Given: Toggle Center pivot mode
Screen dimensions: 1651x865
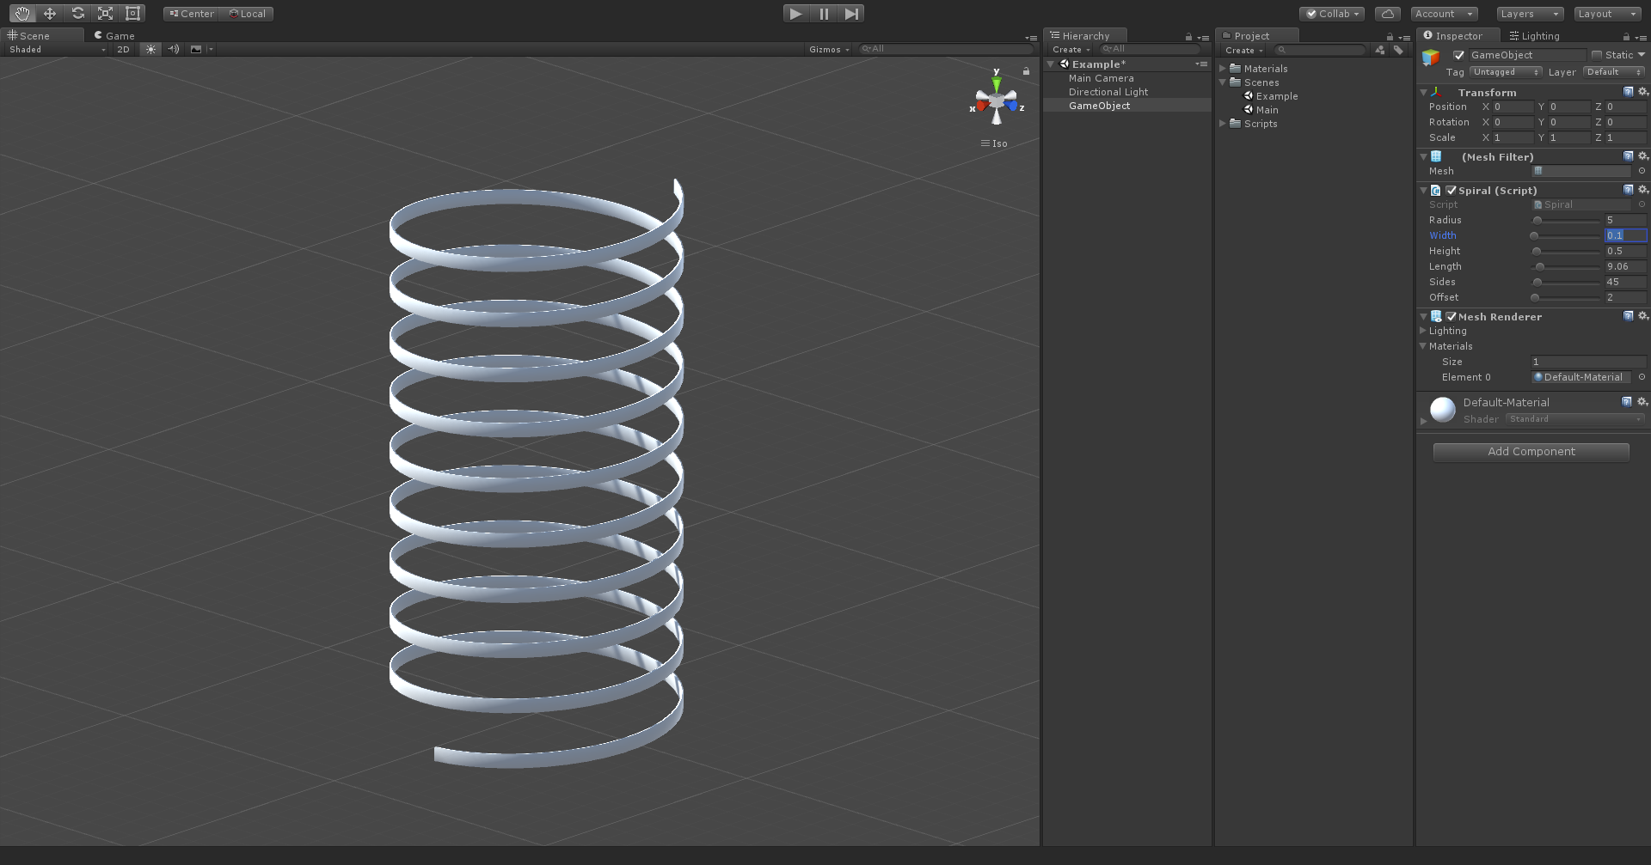Looking at the screenshot, I should (x=191, y=14).
